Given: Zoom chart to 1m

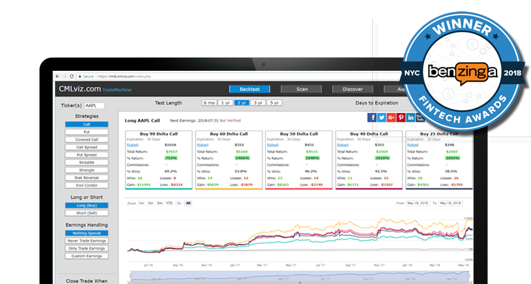Looking at the screenshot, I should coord(141,203).
